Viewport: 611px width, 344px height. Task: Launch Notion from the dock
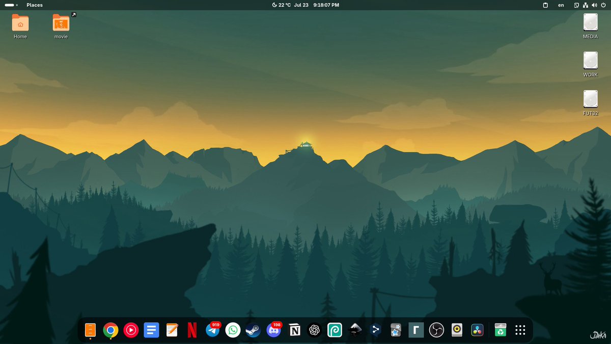pos(294,330)
